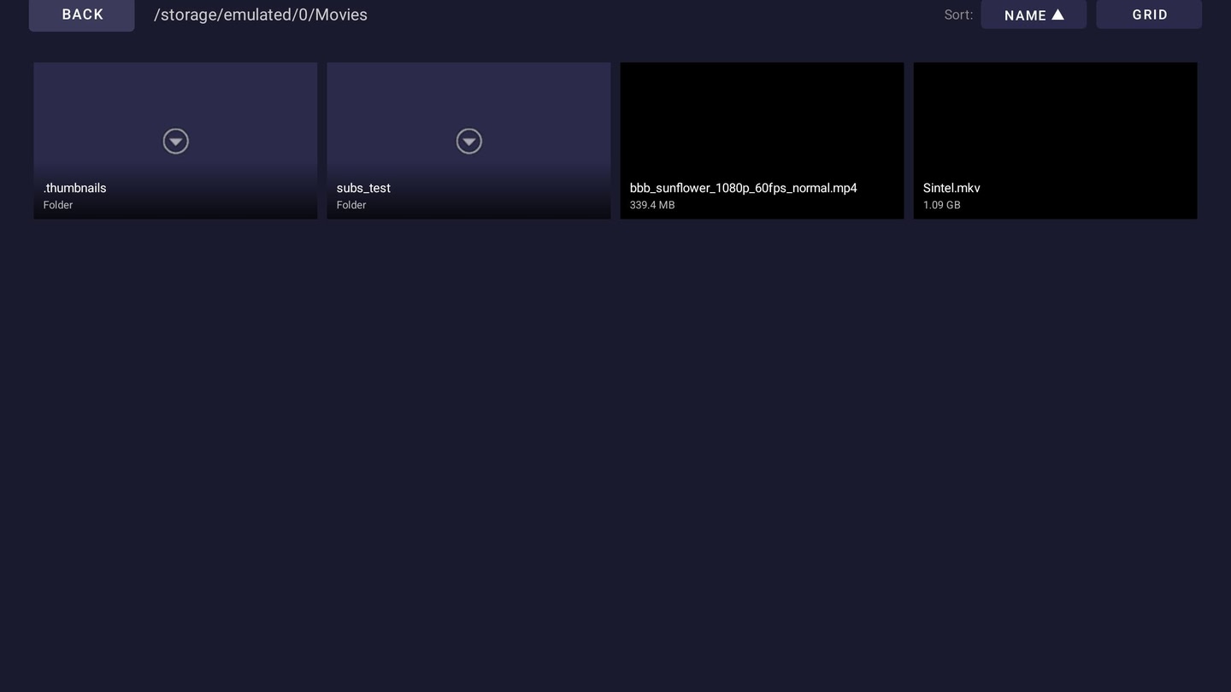The image size is (1231, 692).
Task: Click the bbb_sunflower_1080p_60fps_normal.mp4 file name
Action: 743,188
